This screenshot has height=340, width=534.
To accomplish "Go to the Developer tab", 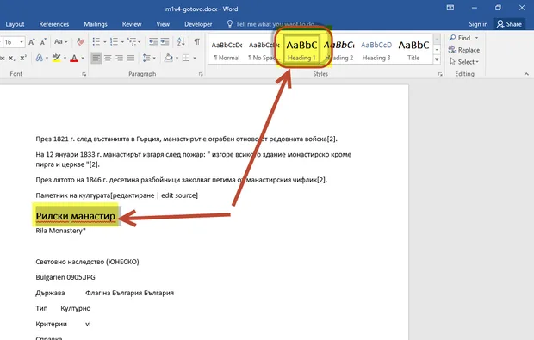I will coord(198,24).
